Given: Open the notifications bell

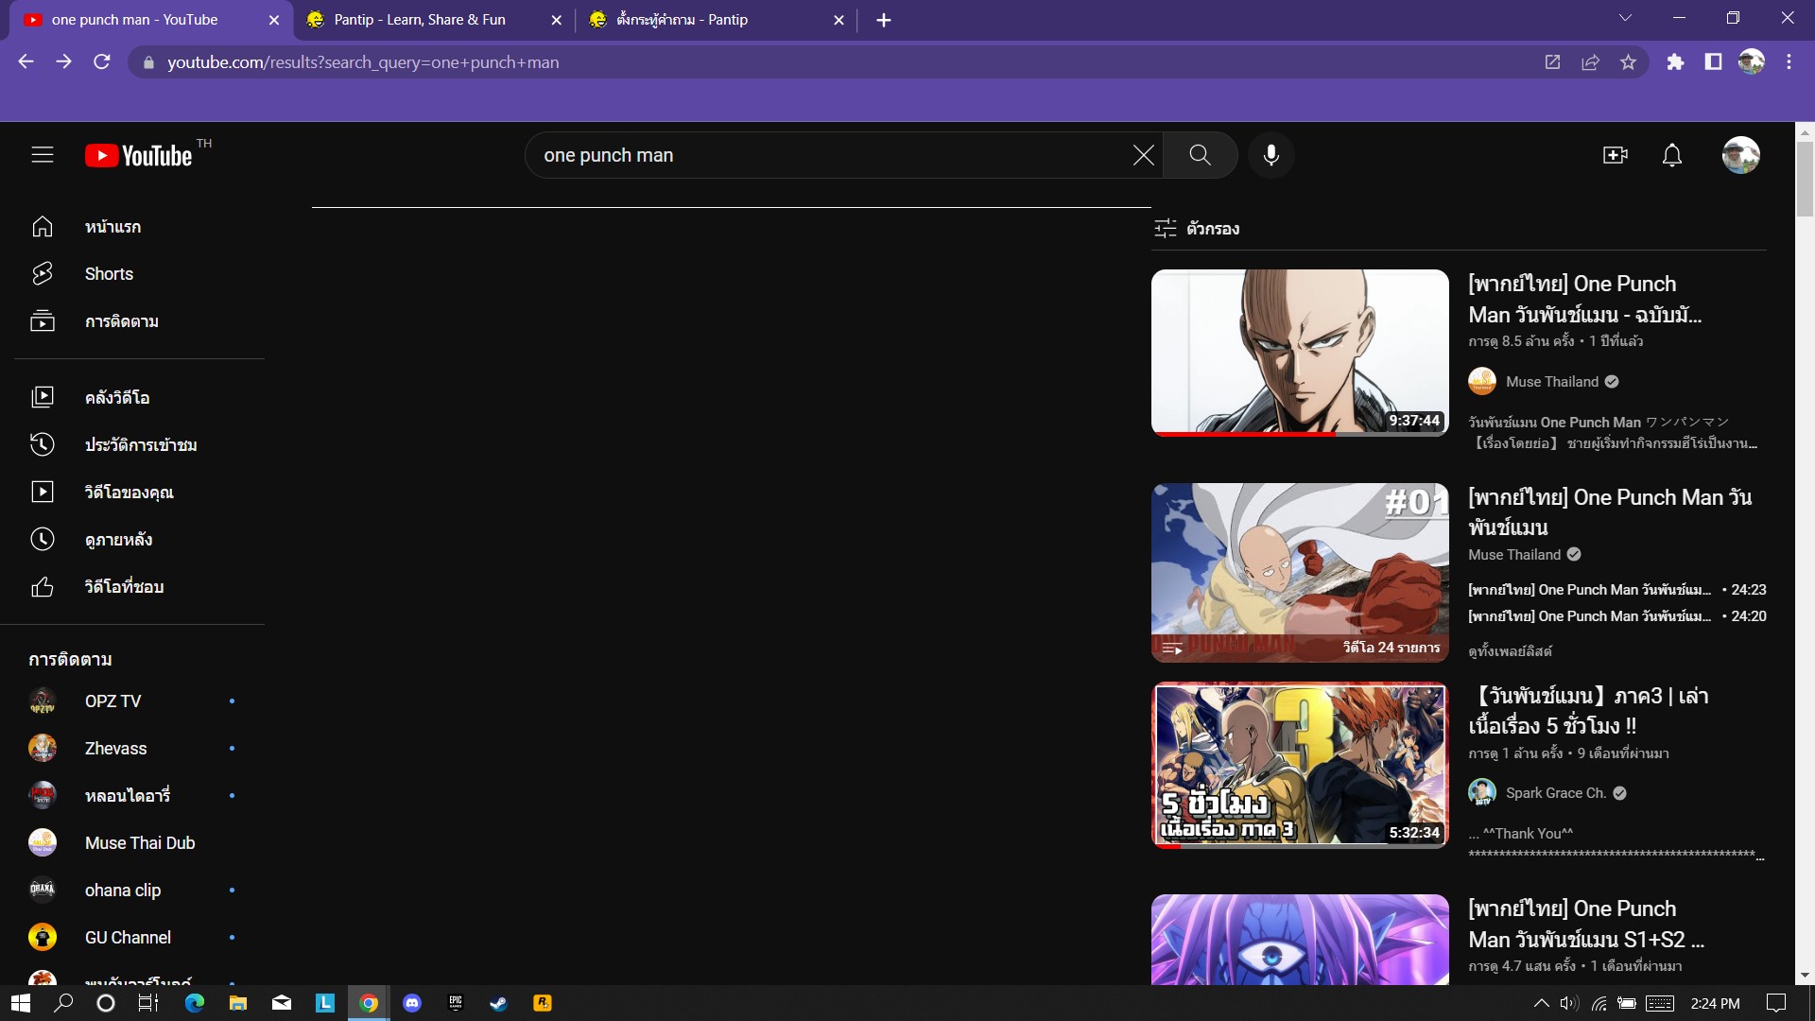Looking at the screenshot, I should pos(1671,155).
